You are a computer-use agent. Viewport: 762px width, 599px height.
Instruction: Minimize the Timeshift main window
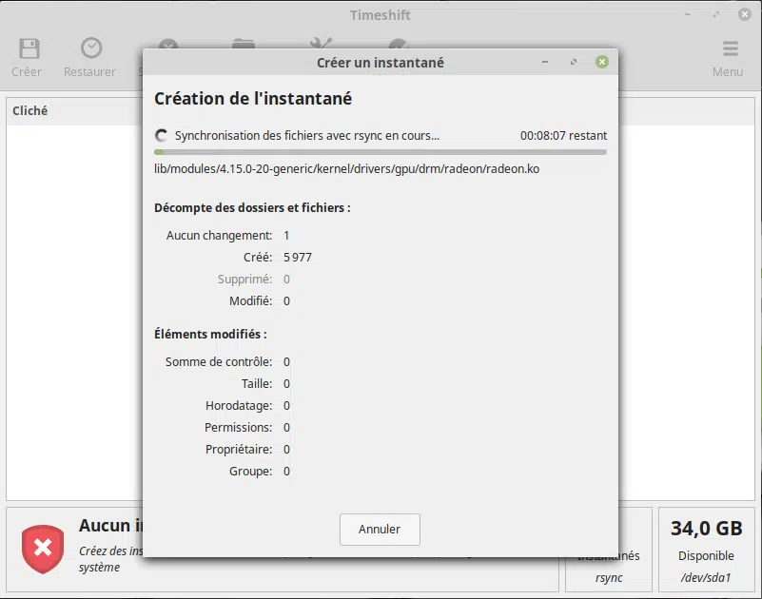tap(688, 14)
